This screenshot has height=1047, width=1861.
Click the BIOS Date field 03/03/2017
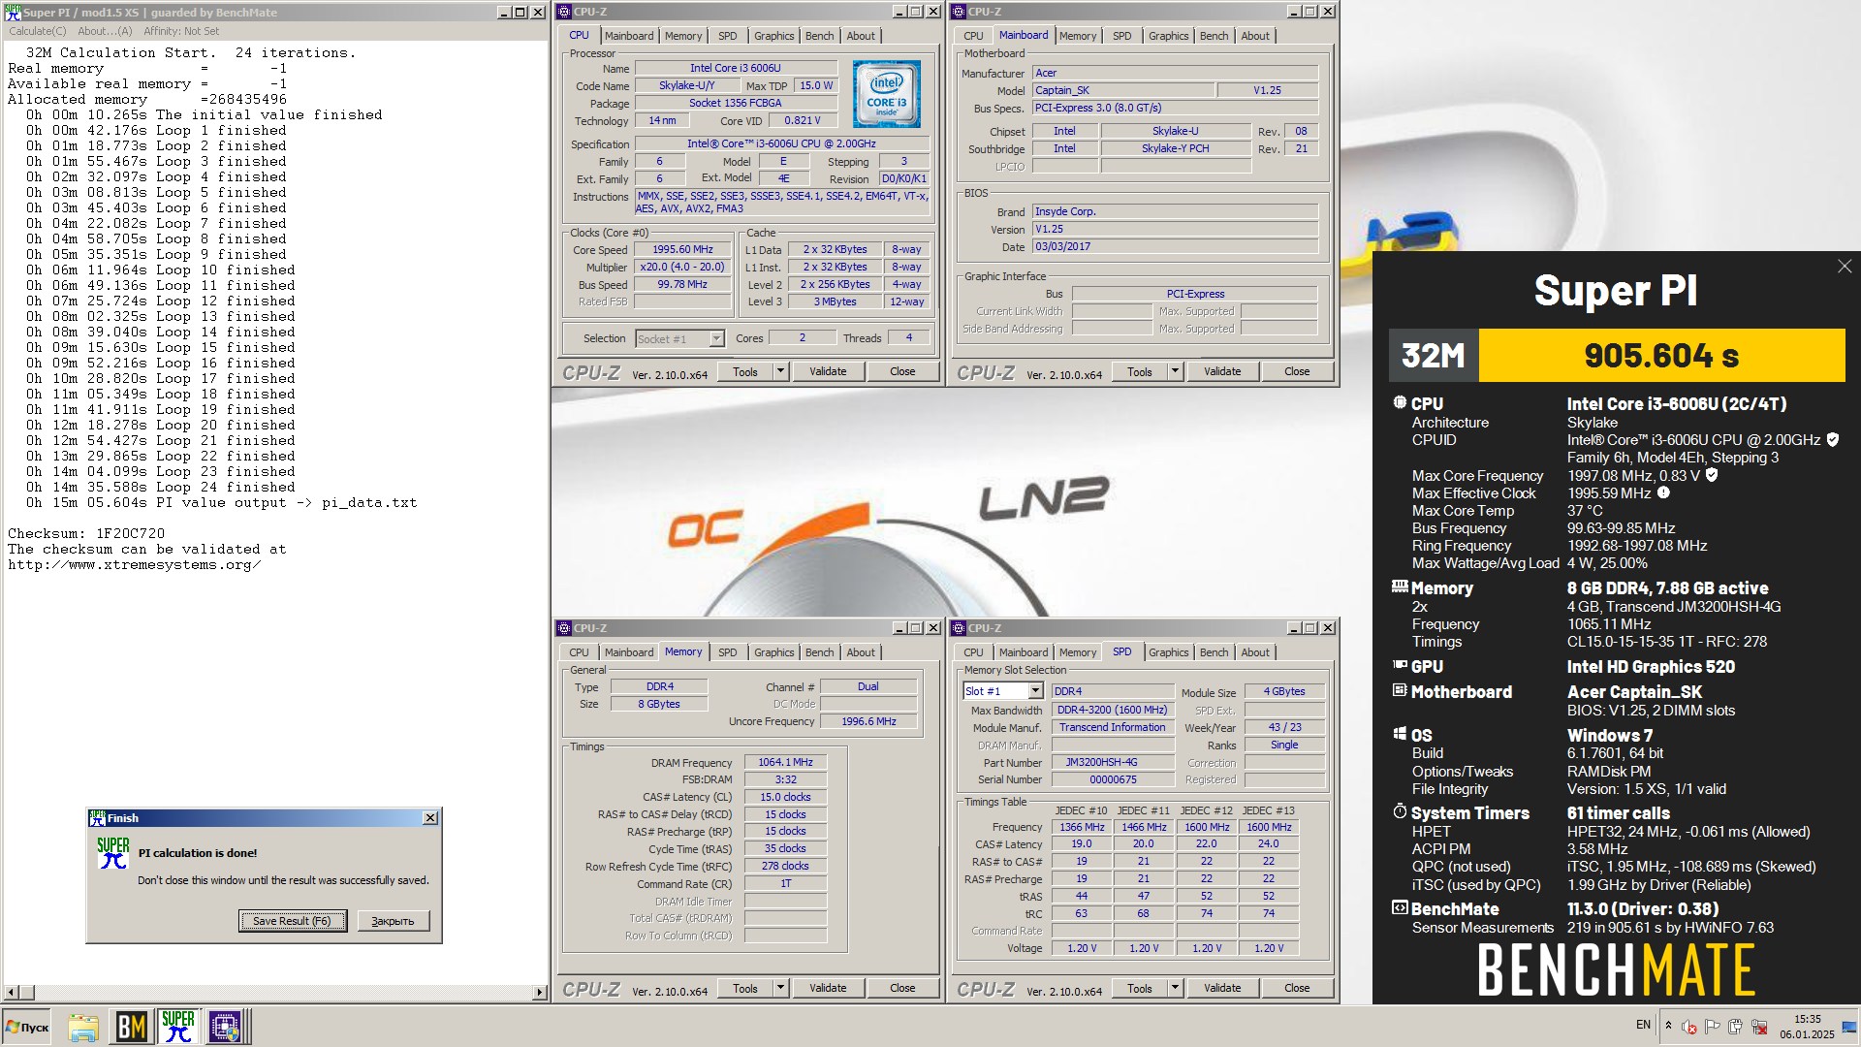1175,246
